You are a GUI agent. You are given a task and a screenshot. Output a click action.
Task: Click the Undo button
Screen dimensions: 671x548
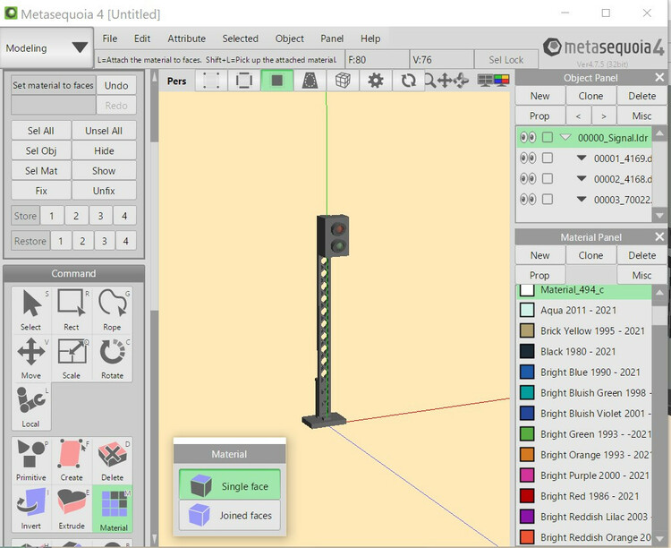[116, 85]
